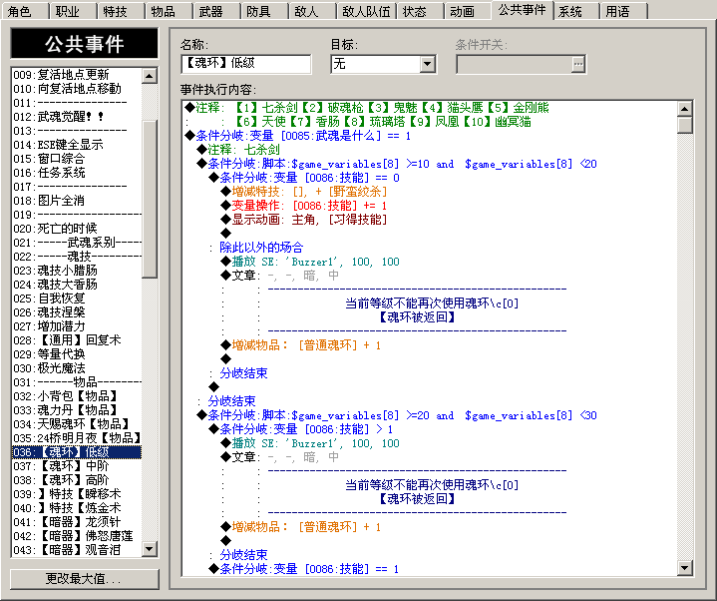Select event 027:增加潜力
The width and height of the screenshot is (717, 601).
[x=77, y=326]
